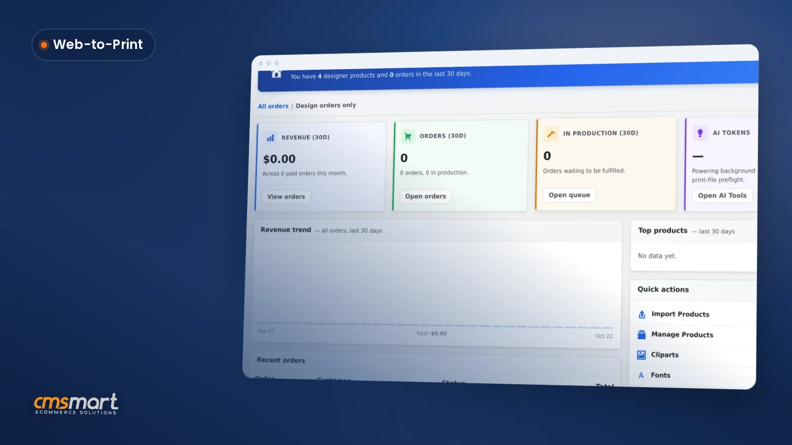
Task: Open AI Tools from tokens card
Action: [x=722, y=196]
